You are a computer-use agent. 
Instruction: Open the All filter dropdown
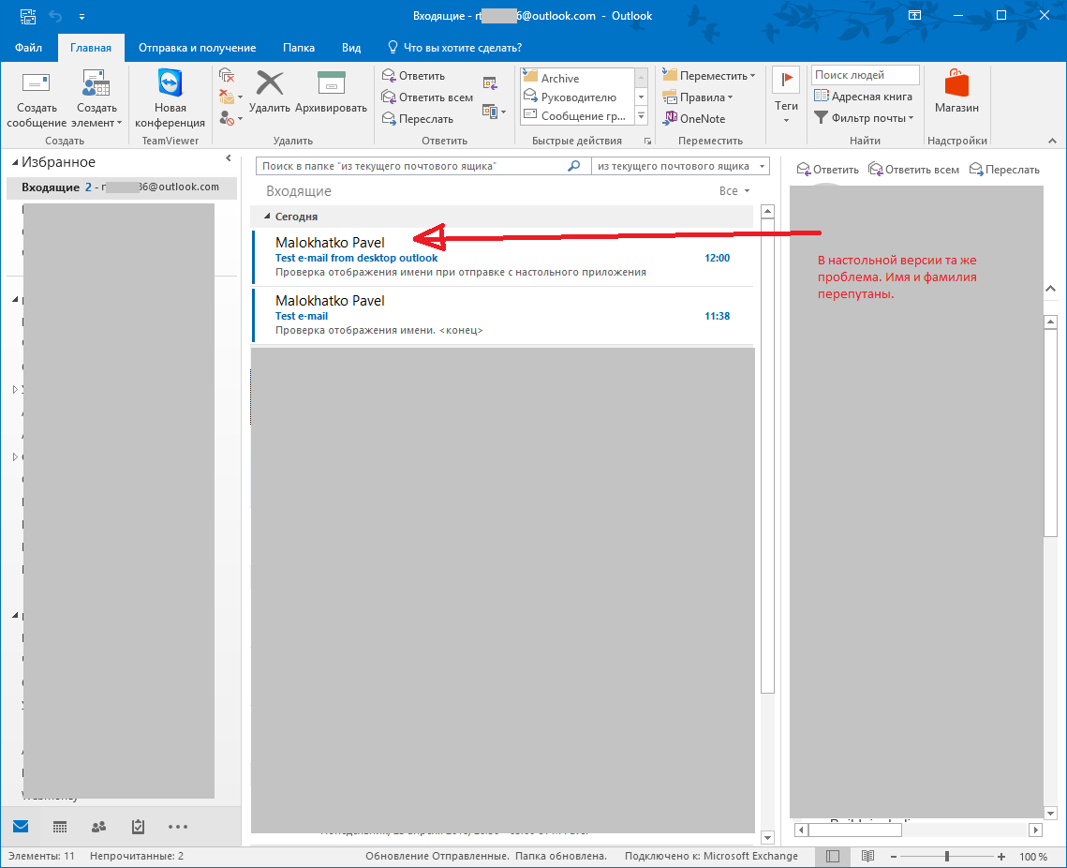pos(734,191)
